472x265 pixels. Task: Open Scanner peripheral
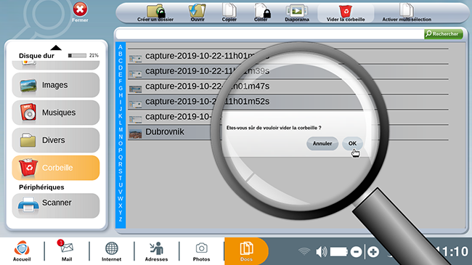pyautogui.click(x=56, y=205)
